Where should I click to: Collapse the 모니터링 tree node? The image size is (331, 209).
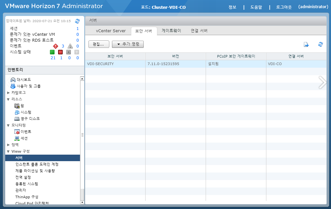click(8, 125)
